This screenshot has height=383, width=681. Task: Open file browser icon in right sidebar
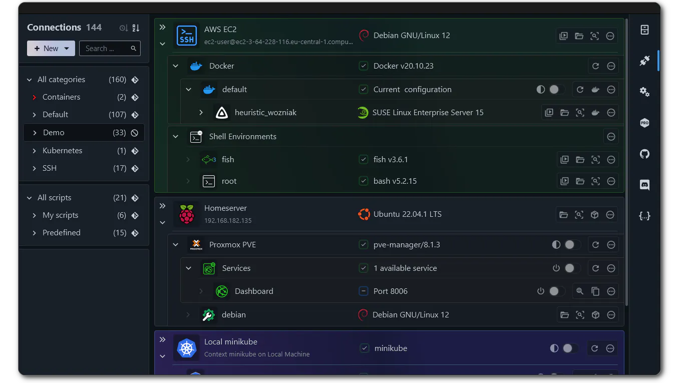click(644, 30)
